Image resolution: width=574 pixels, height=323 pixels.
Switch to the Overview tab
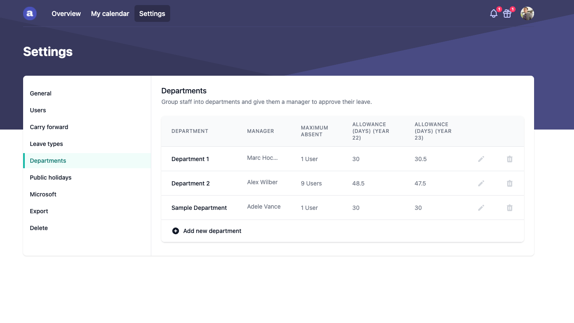66,13
